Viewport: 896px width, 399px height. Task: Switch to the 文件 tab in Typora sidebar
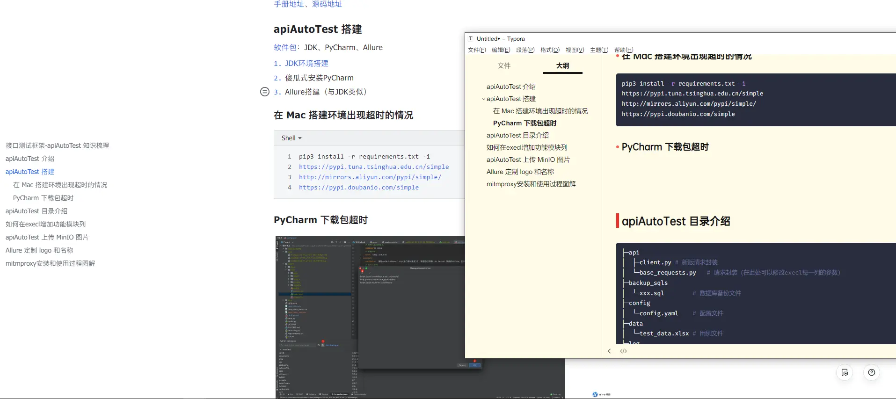504,65
